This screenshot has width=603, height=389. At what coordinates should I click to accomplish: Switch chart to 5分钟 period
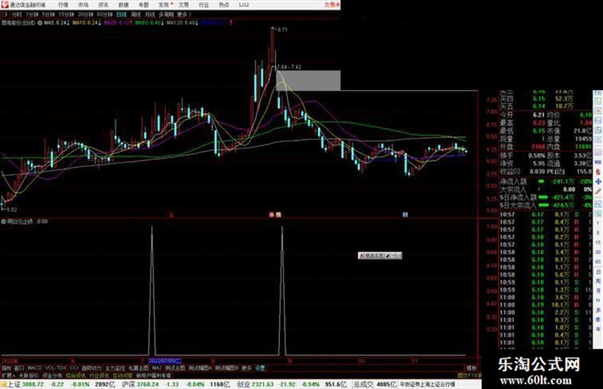click(x=48, y=15)
